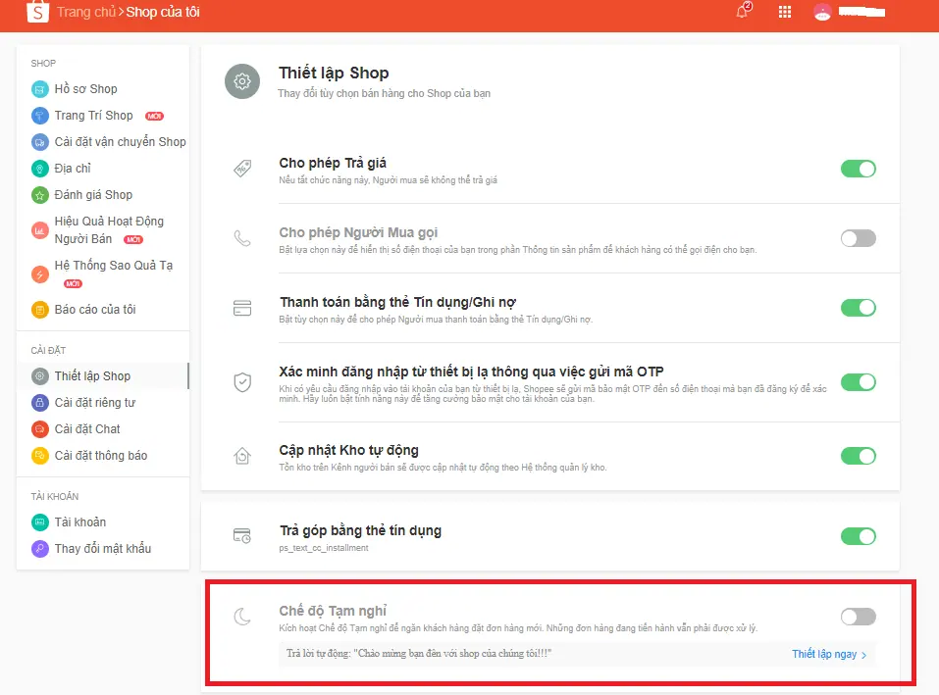The height and width of the screenshot is (695, 939).
Task: Click Shop của tôi breadcrumb
Action: [163, 12]
